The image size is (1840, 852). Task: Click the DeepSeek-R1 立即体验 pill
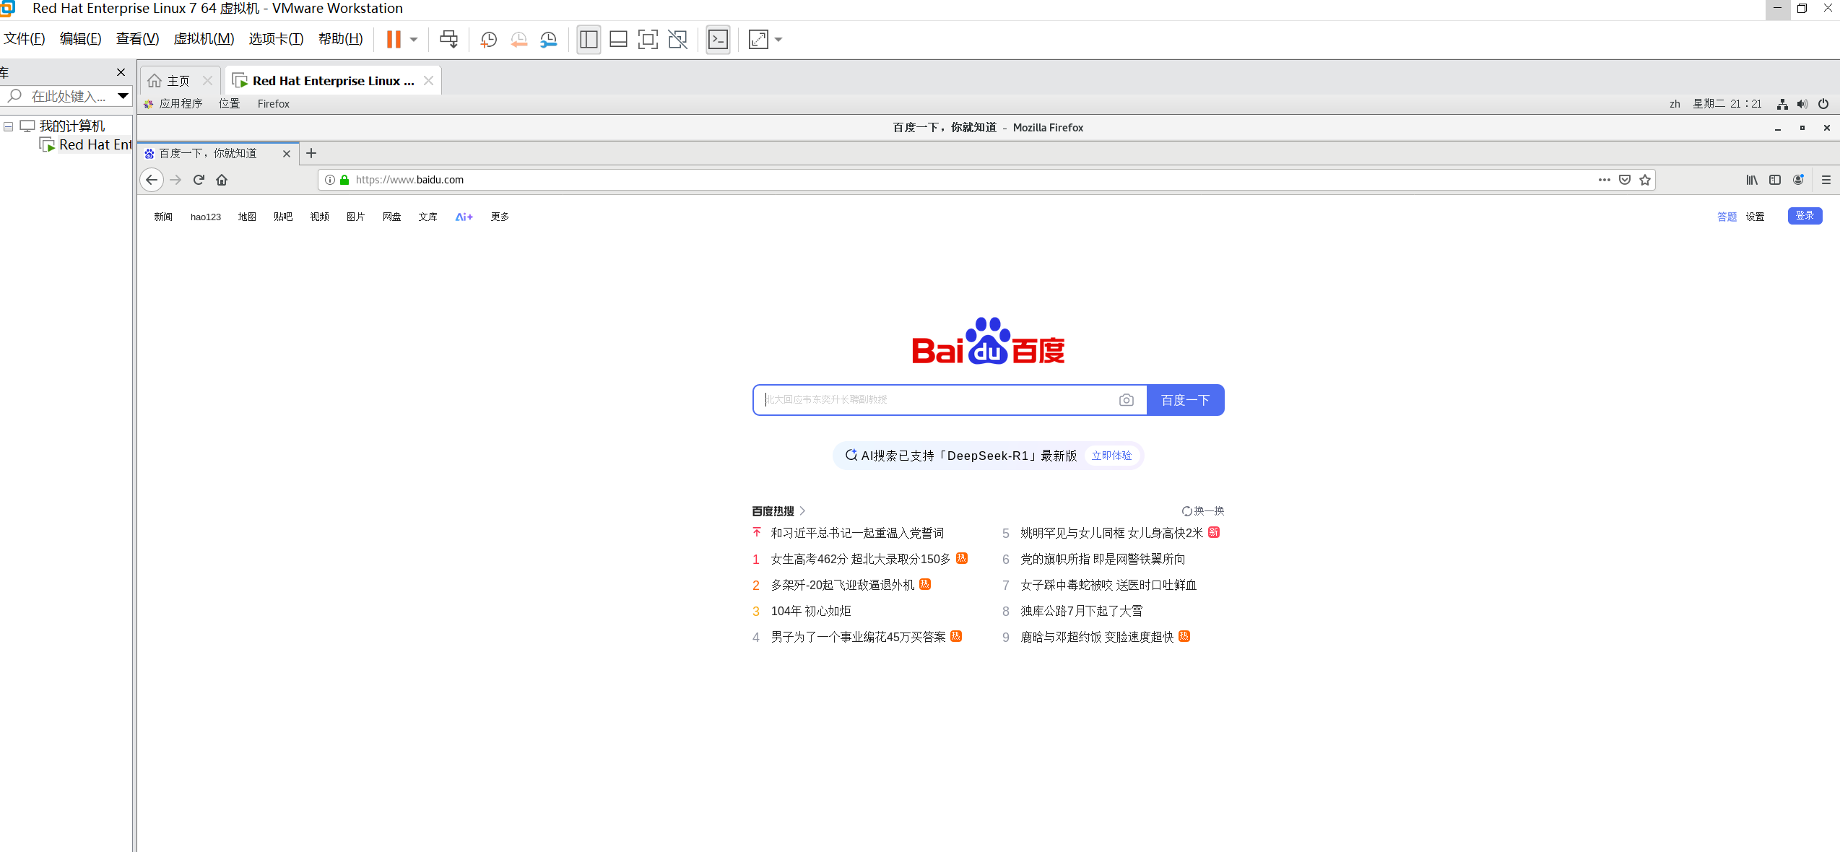pos(1111,456)
